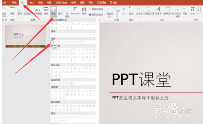Open the 设计 tab
Image resolution: width=203 pixels, height=124 pixels.
tap(32, 2)
